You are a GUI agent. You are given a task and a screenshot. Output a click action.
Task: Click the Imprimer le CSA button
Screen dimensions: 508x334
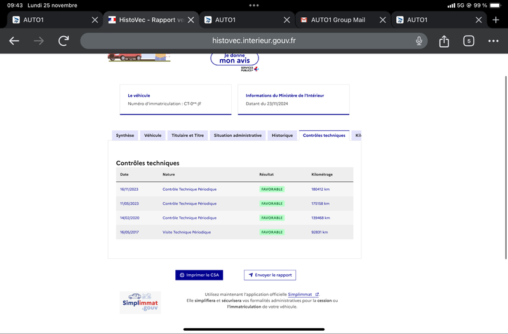point(199,275)
